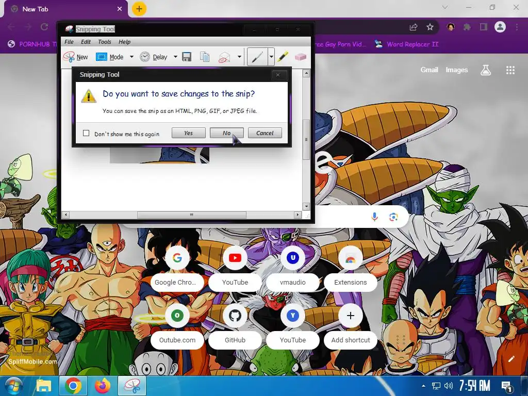
Task: Open the Extensions puzzle icon
Action: click(x=467, y=27)
